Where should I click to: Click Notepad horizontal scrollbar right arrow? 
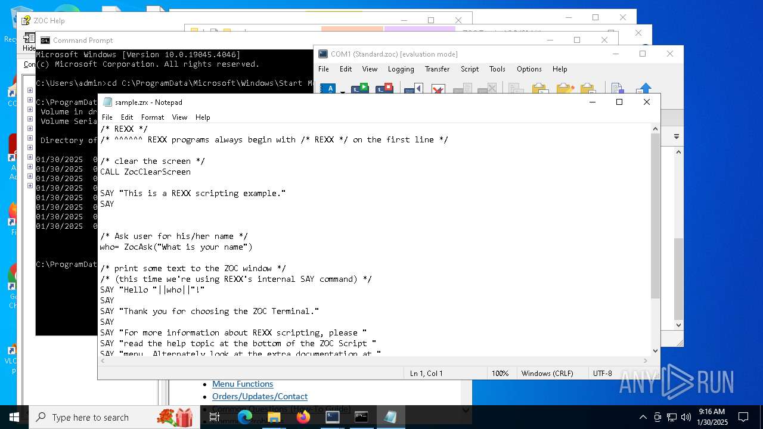point(646,360)
